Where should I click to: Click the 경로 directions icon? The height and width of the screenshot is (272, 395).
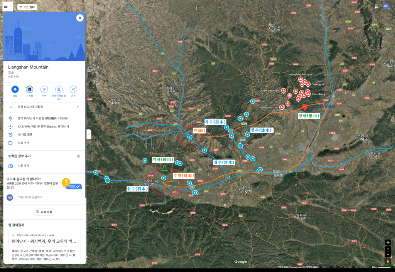coord(15,89)
